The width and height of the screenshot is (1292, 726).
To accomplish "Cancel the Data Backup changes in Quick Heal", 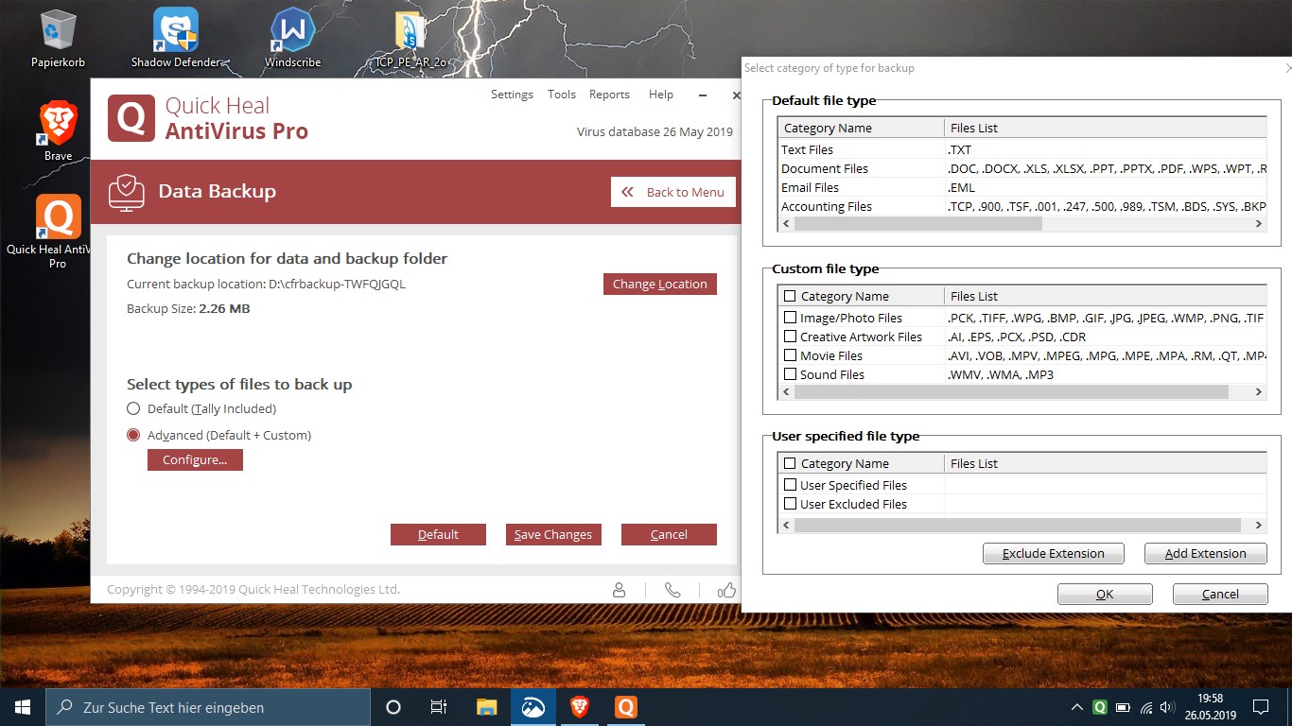I will click(x=669, y=534).
